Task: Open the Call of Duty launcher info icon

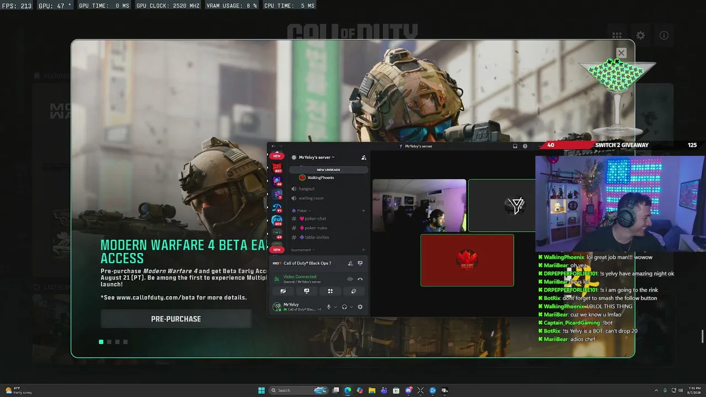Action: point(664,35)
